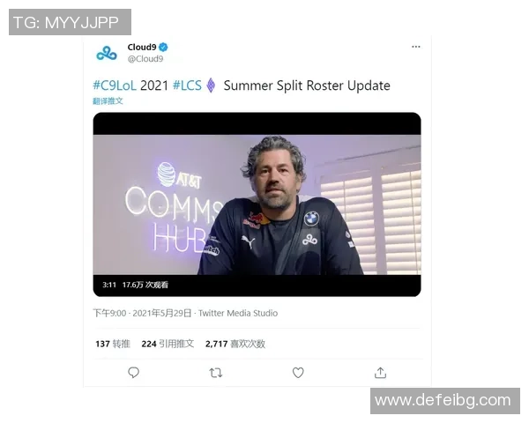View the 2,717 喜欢次数 likes list
This screenshot has height=423, width=529.
coord(235,344)
